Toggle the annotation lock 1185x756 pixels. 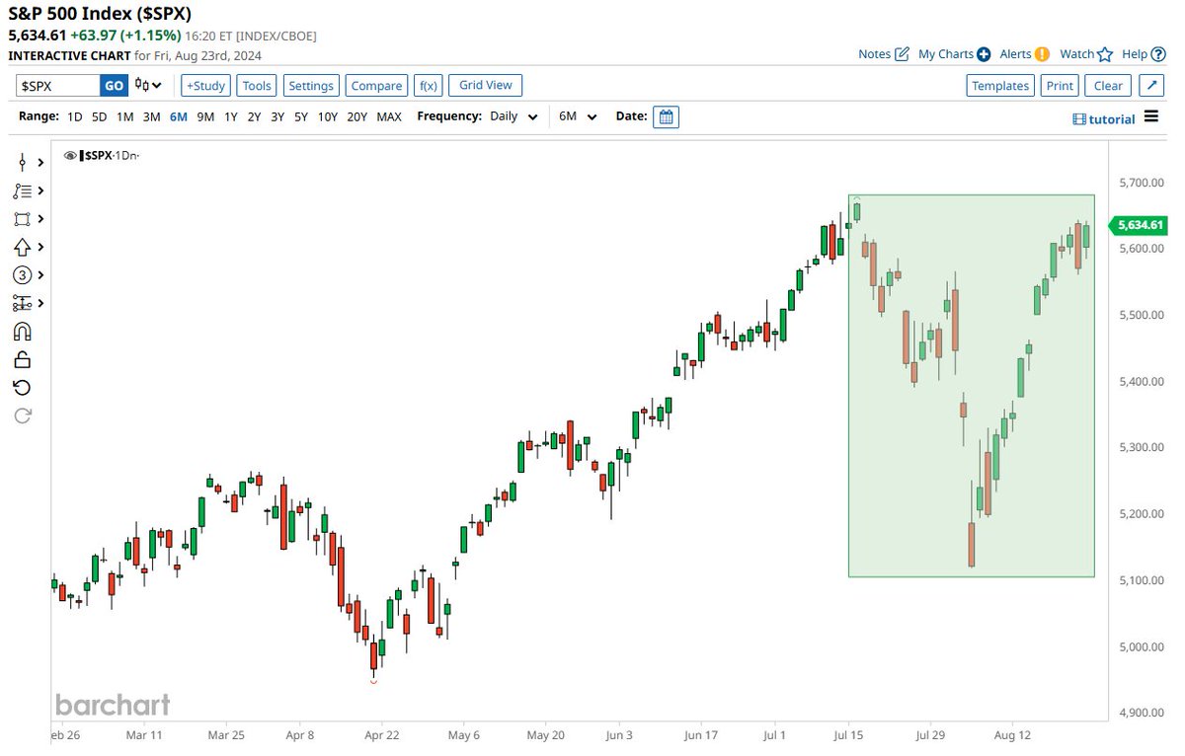pos(22,358)
